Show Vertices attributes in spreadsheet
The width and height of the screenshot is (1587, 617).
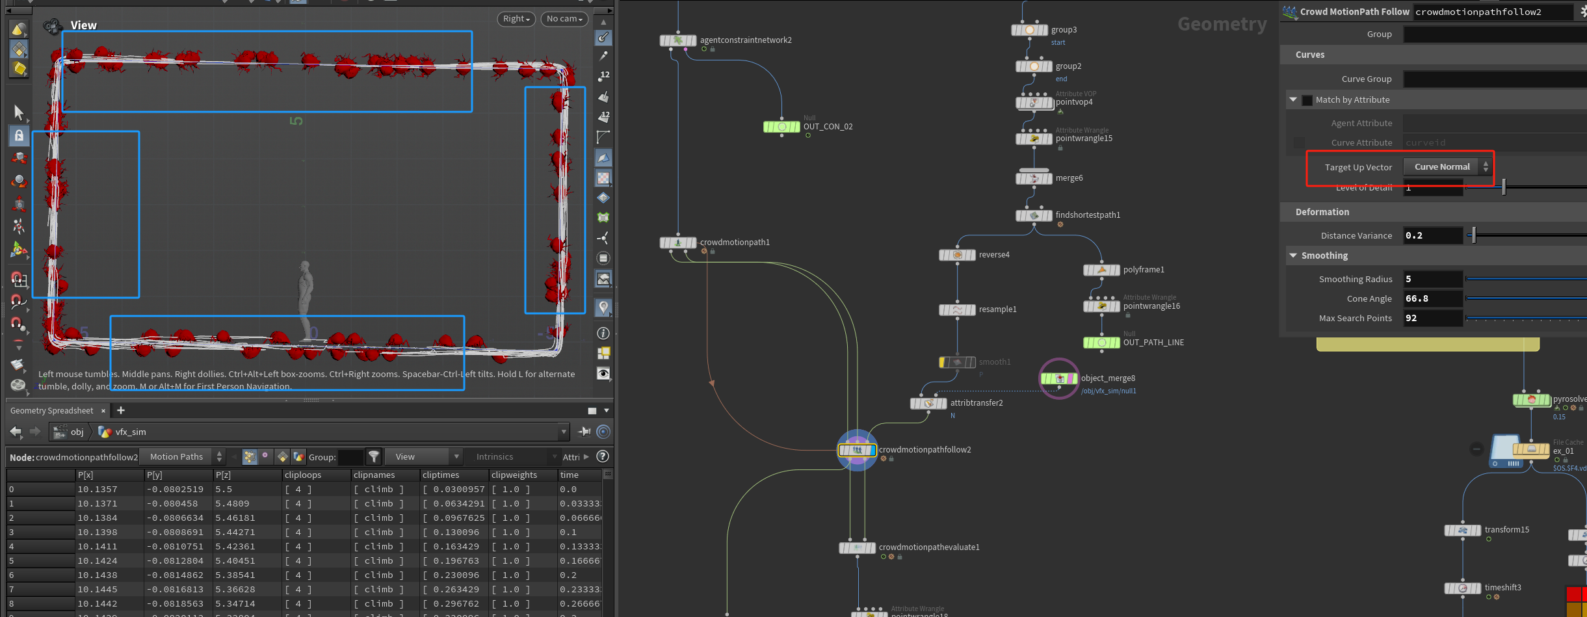265,456
